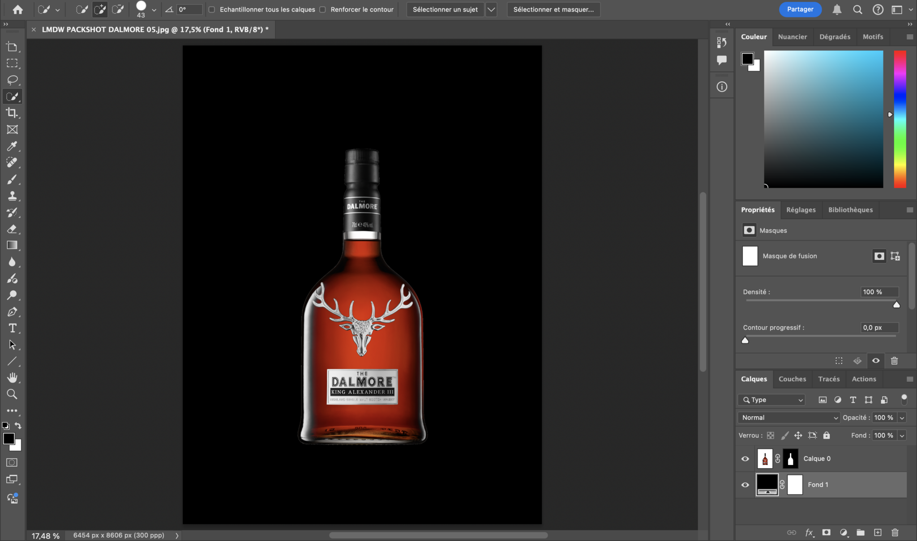The width and height of the screenshot is (917, 541).
Task: Select the Brush tool
Action: (12, 179)
